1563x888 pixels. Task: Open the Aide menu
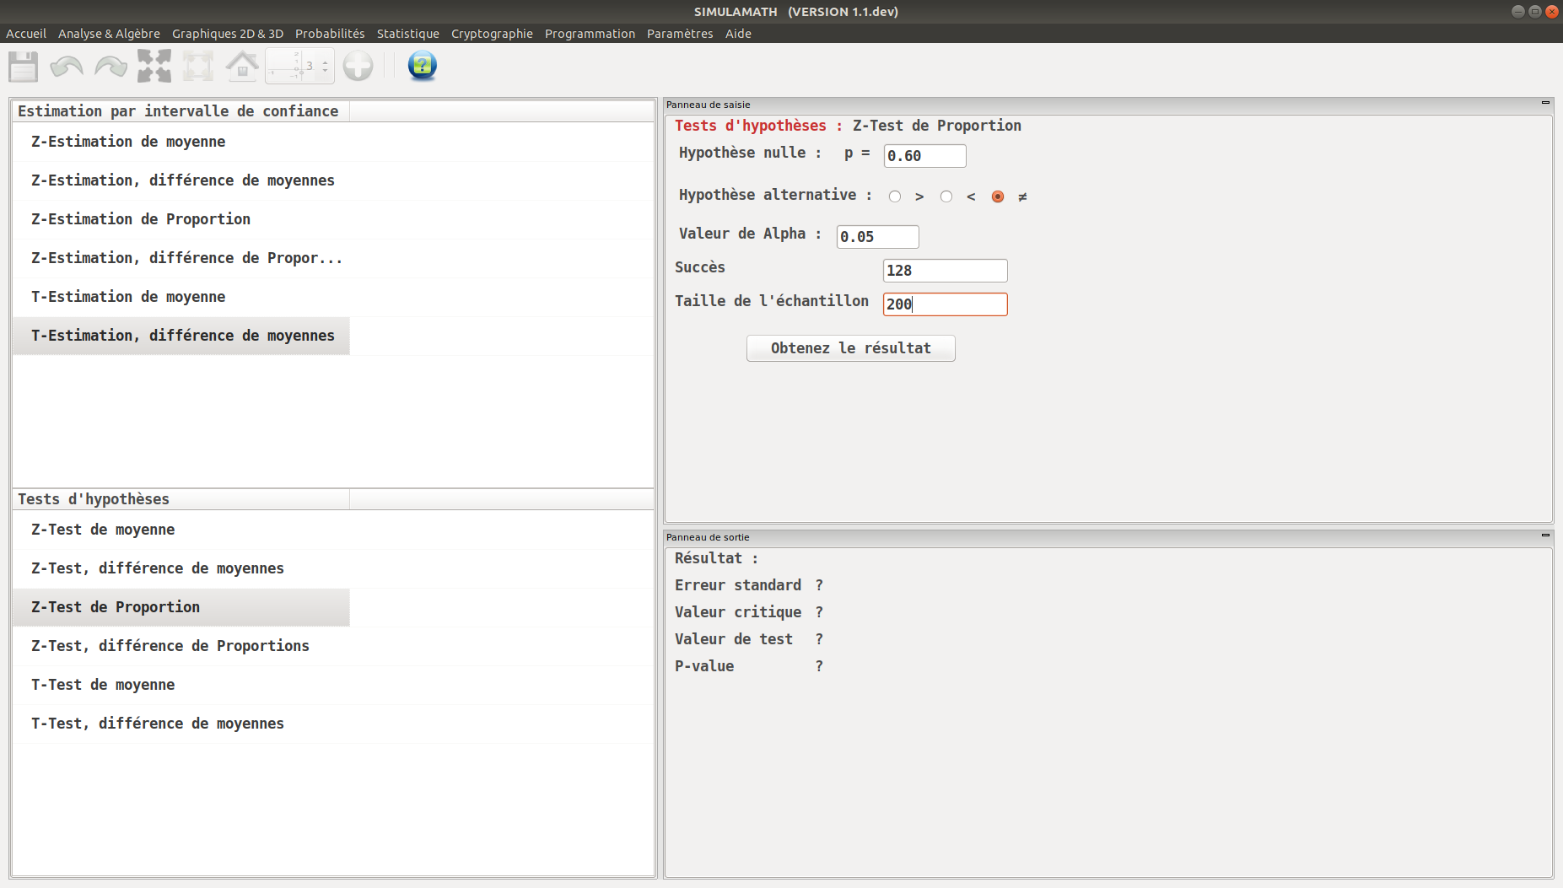click(x=738, y=34)
